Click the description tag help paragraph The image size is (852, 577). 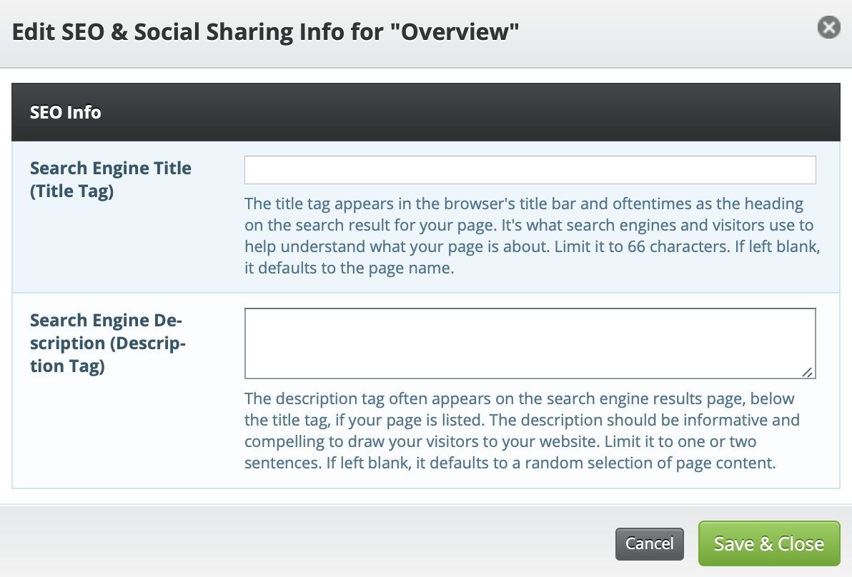click(522, 431)
